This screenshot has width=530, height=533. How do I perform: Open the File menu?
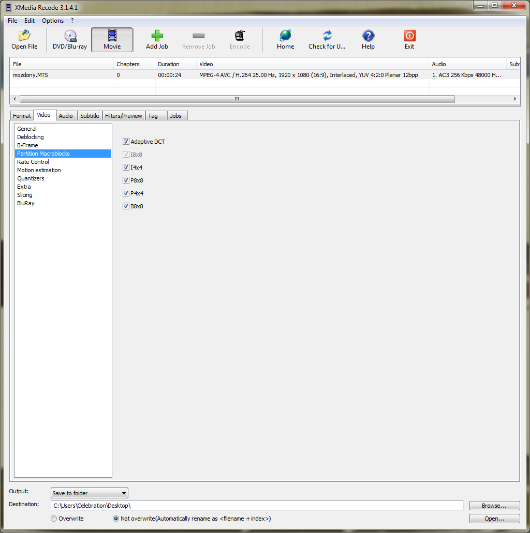(x=12, y=20)
